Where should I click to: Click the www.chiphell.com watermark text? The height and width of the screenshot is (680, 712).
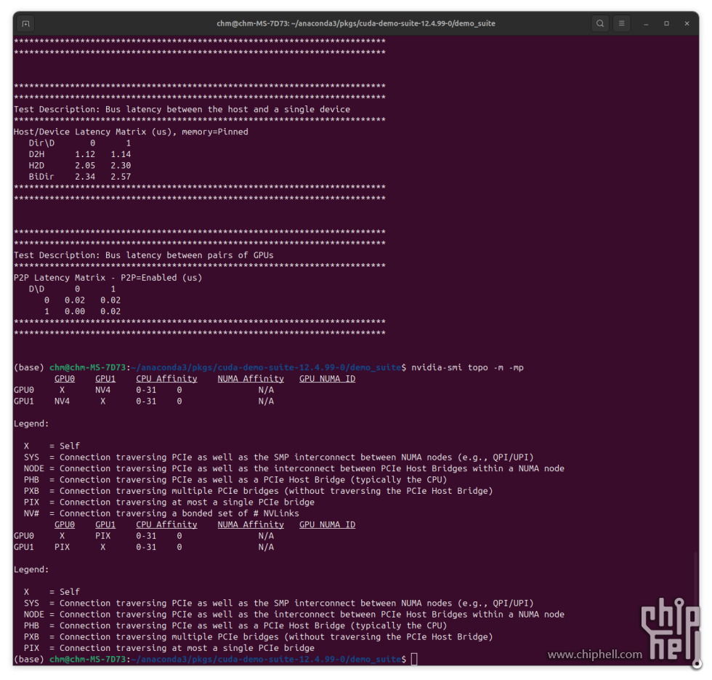pos(594,655)
